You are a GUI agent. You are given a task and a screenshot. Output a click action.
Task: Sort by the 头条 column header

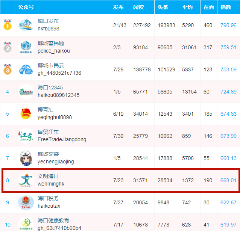tap(163, 7)
